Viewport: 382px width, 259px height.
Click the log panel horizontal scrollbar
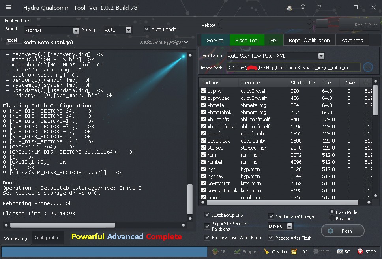[x=63, y=225]
